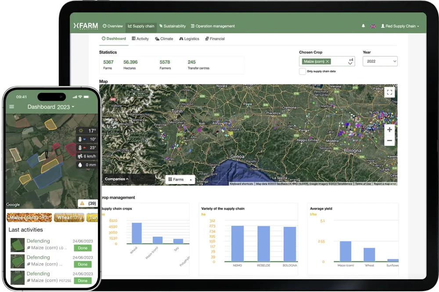Collapse the Companies map panel
The width and height of the screenshot is (439, 292).
[x=116, y=179]
